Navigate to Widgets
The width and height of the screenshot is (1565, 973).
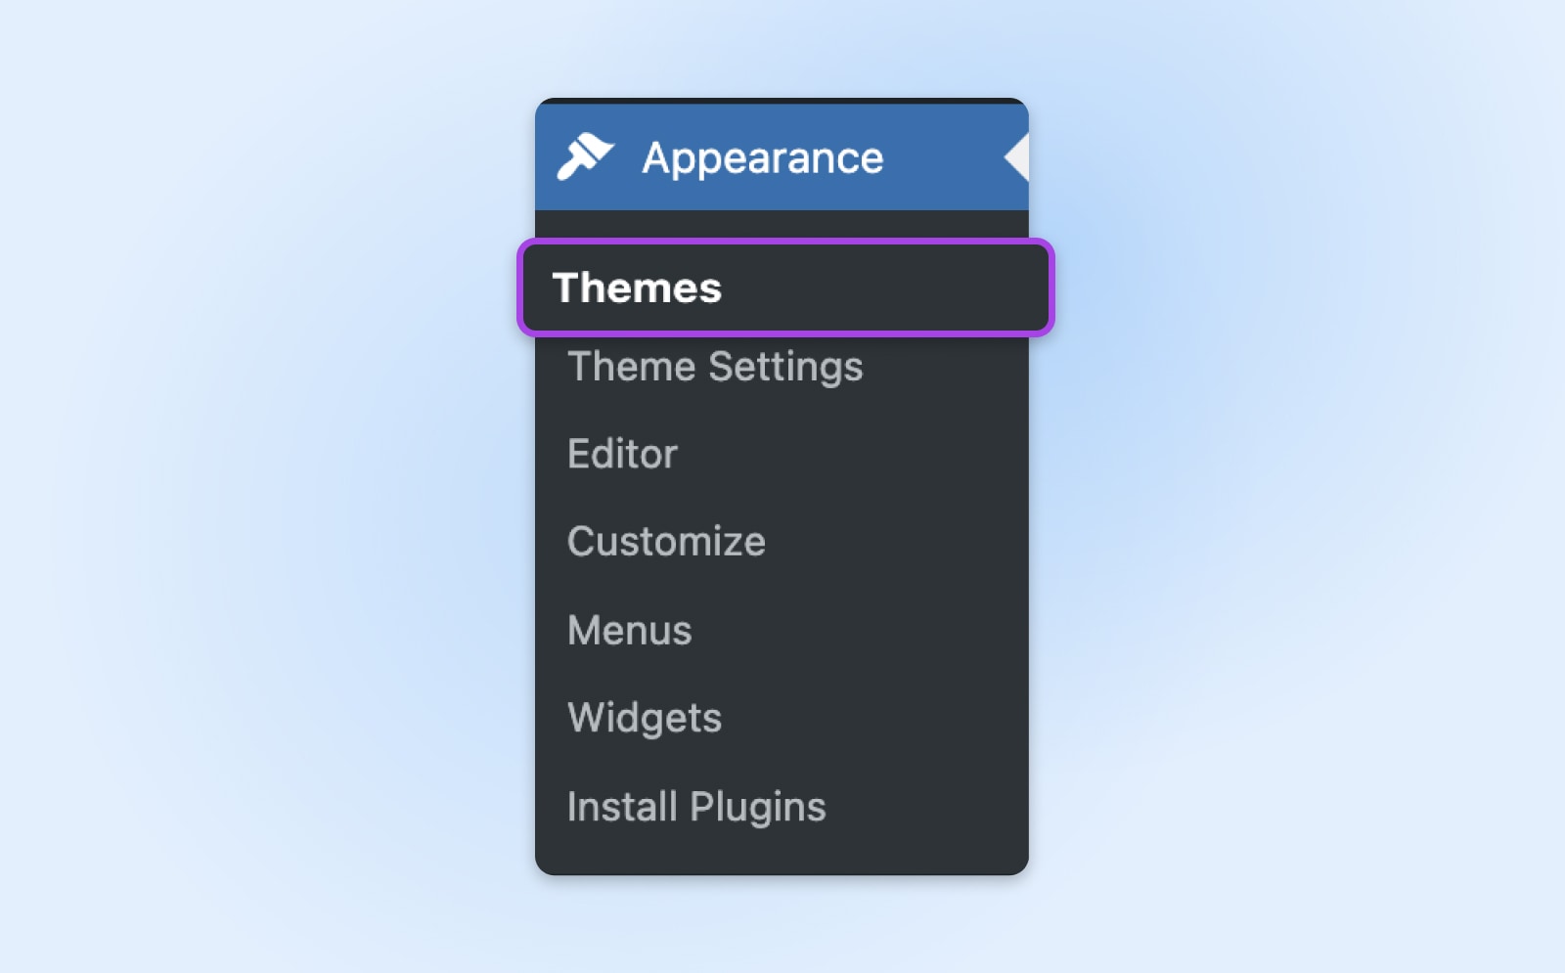tap(645, 718)
